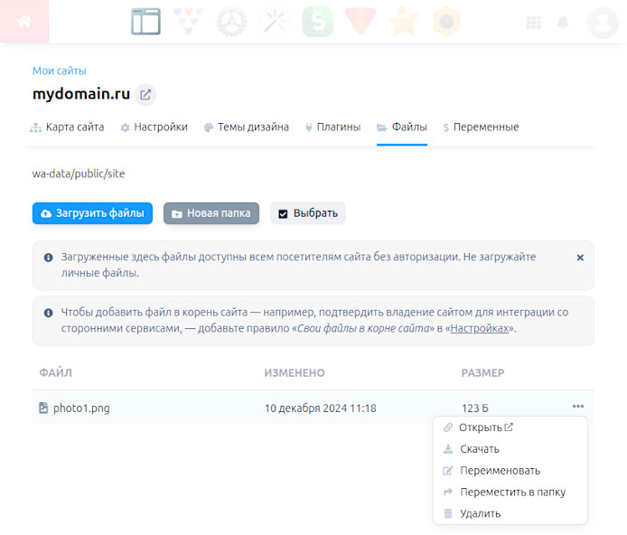Create a folder with Новая папка button
Viewport: 627px width, 535px height.
211,213
